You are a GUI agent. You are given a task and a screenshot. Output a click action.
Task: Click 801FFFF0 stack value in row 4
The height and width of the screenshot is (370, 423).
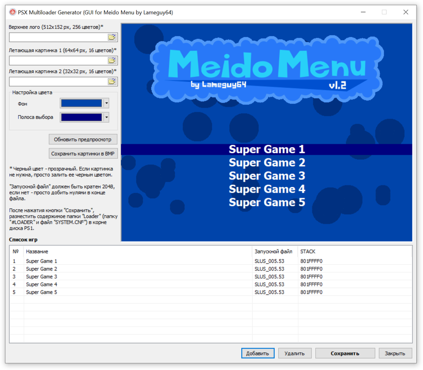311,284
